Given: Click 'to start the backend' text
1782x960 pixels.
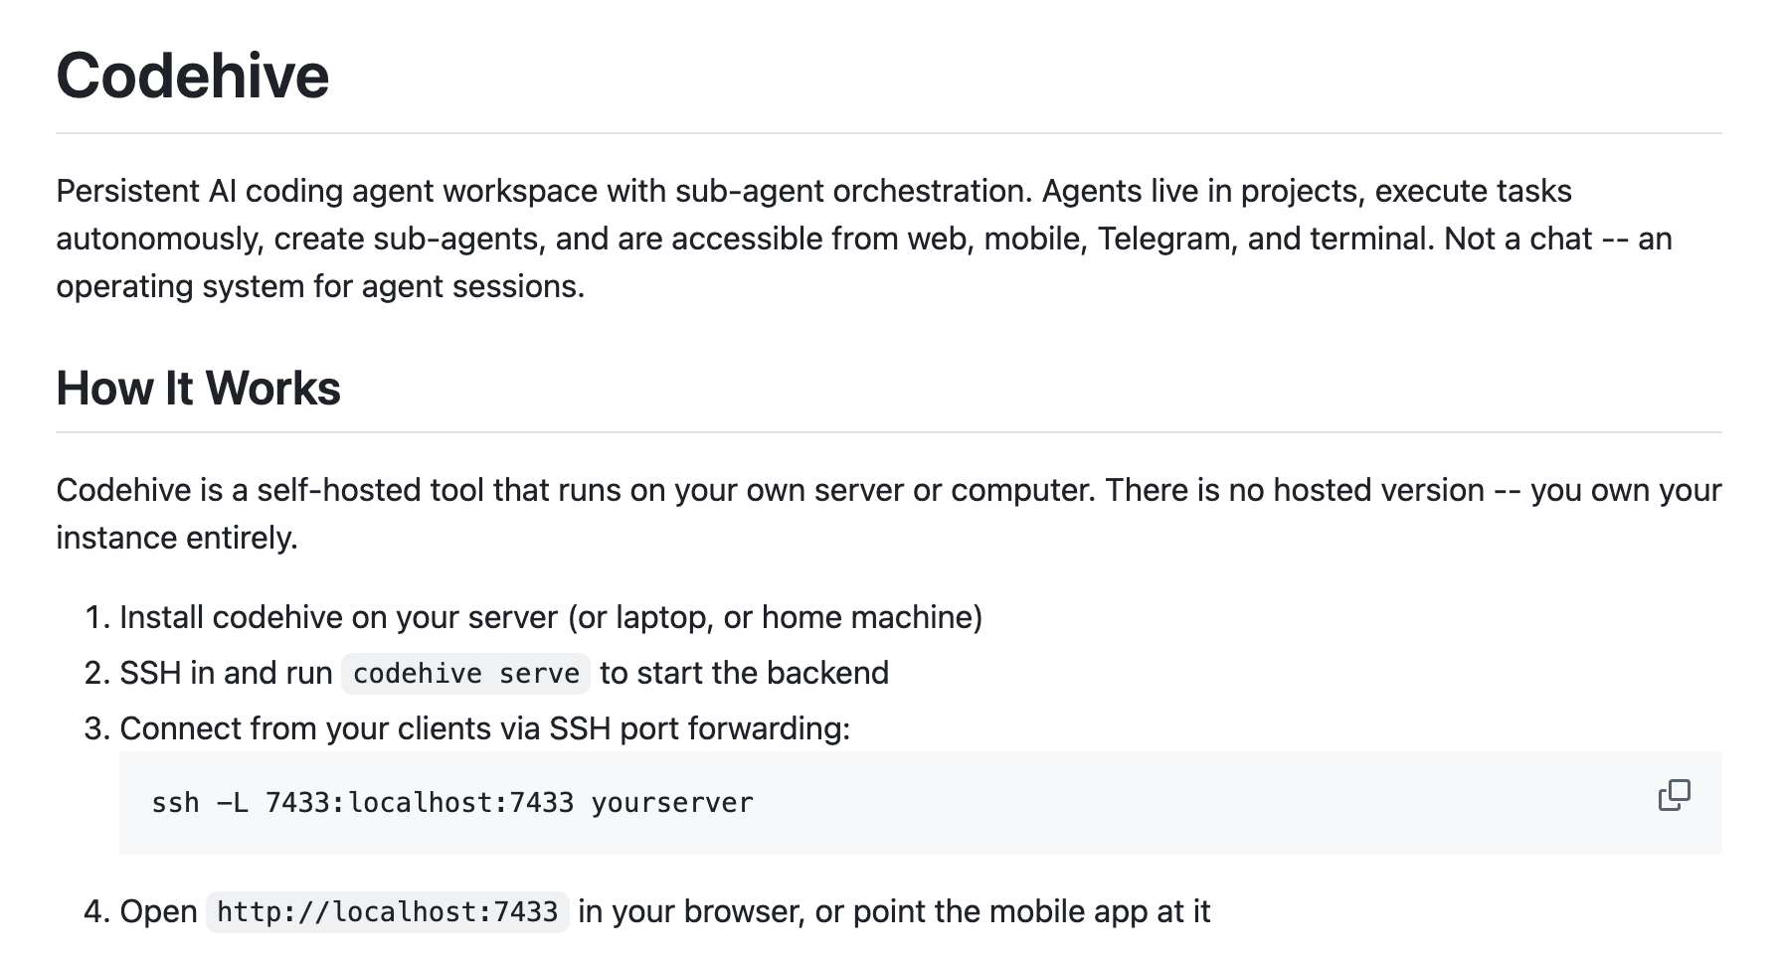Looking at the screenshot, I should (744, 674).
